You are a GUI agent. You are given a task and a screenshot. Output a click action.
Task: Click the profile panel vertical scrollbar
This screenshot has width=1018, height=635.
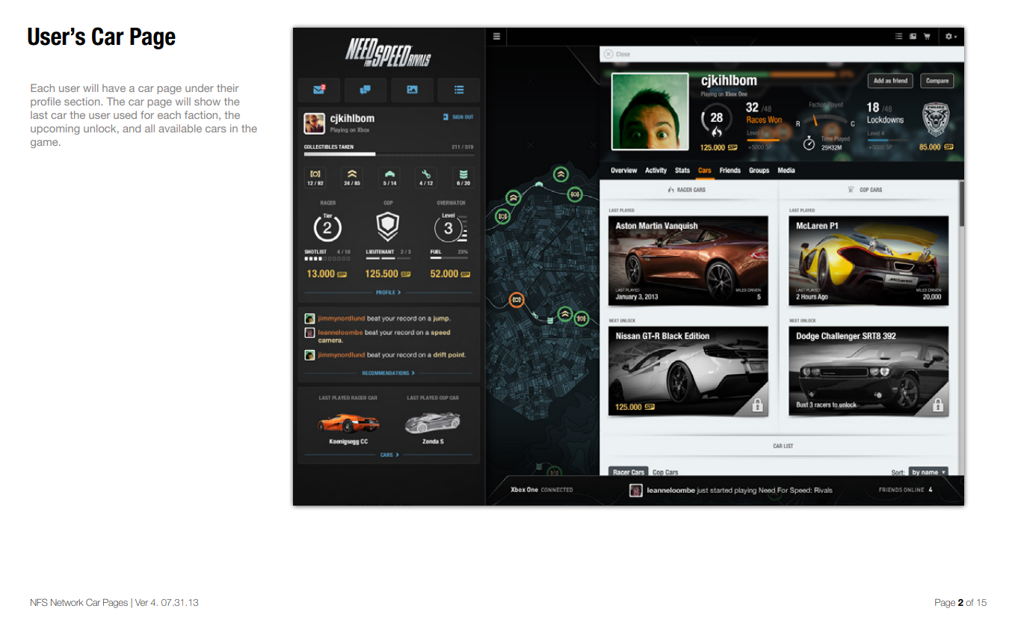click(x=961, y=202)
